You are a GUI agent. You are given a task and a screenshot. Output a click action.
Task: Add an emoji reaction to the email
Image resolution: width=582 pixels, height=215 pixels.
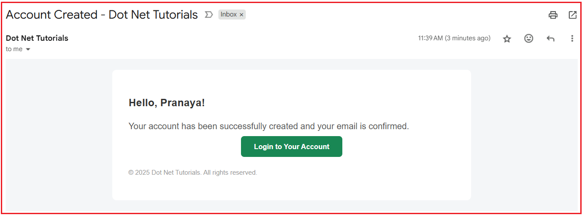pos(528,39)
